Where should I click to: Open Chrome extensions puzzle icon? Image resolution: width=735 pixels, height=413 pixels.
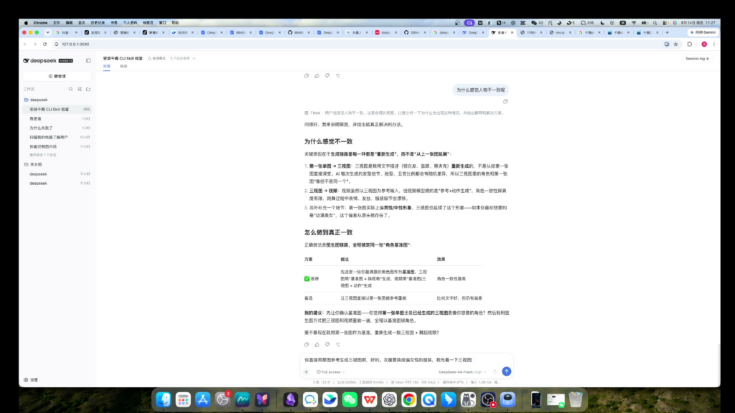click(x=690, y=44)
